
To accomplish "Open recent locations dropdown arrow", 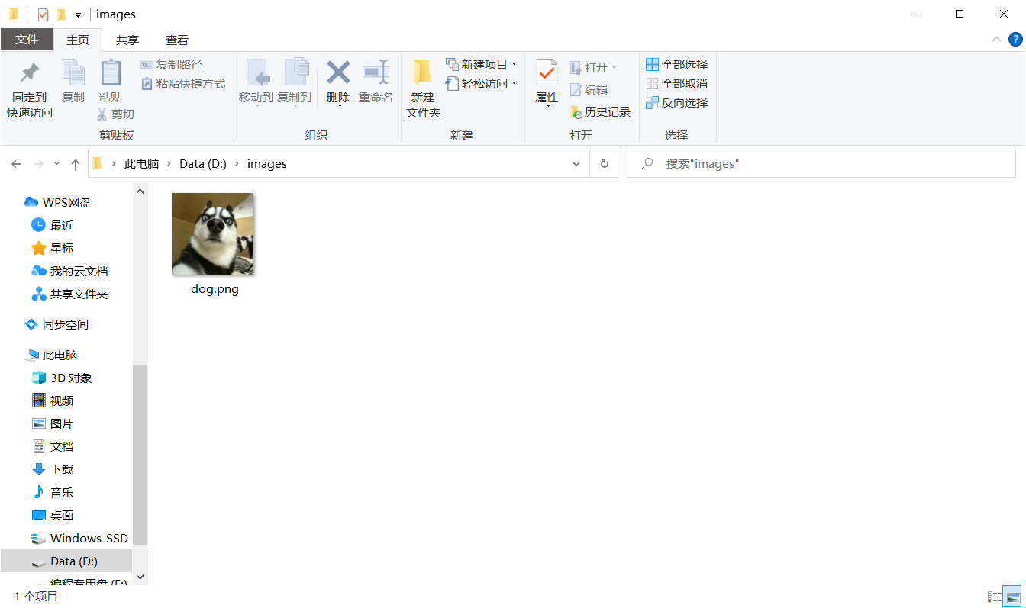I will (57, 164).
